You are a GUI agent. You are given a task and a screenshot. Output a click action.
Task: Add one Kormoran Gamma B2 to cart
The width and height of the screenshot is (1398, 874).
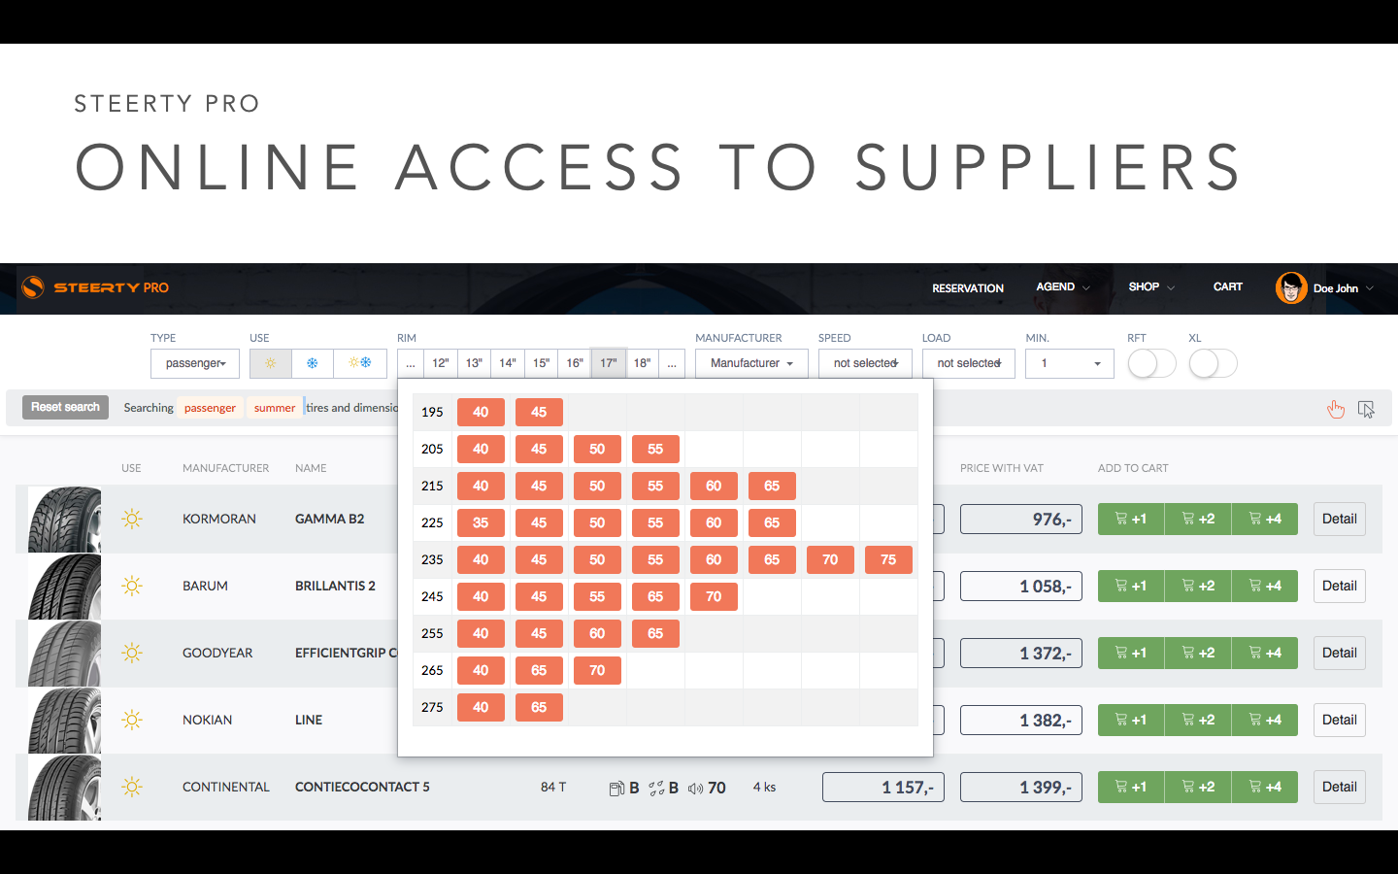1131,519
